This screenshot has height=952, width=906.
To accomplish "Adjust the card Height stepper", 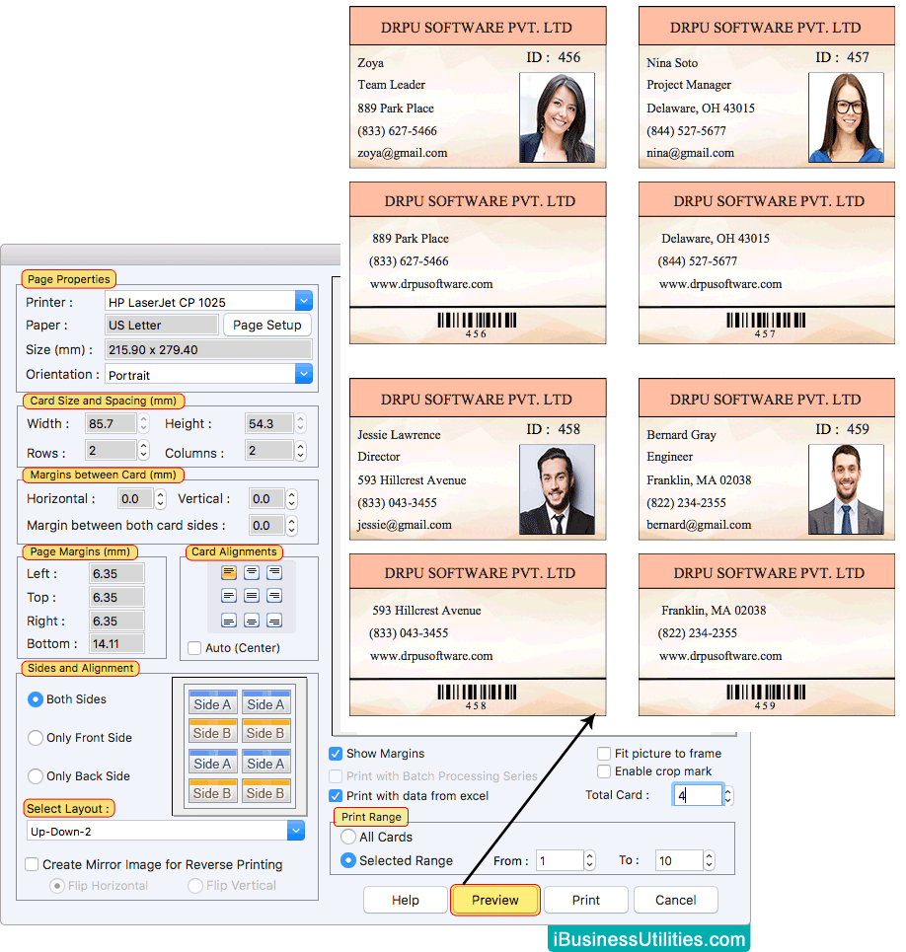I will (301, 423).
